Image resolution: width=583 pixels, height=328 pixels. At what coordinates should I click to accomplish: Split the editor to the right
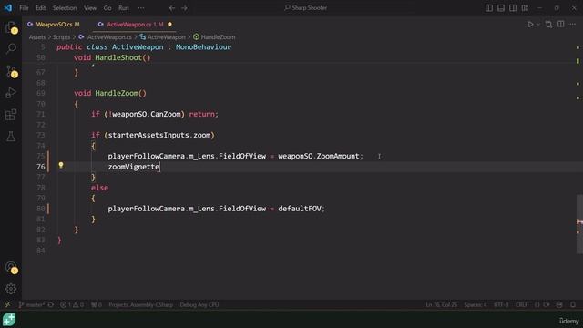(561, 25)
